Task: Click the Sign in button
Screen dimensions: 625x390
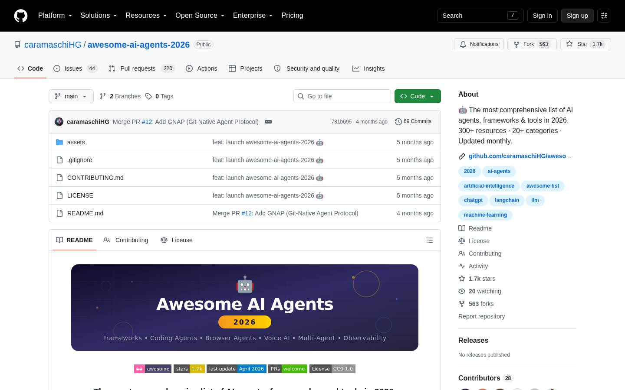Action: pyautogui.click(x=543, y=16)
